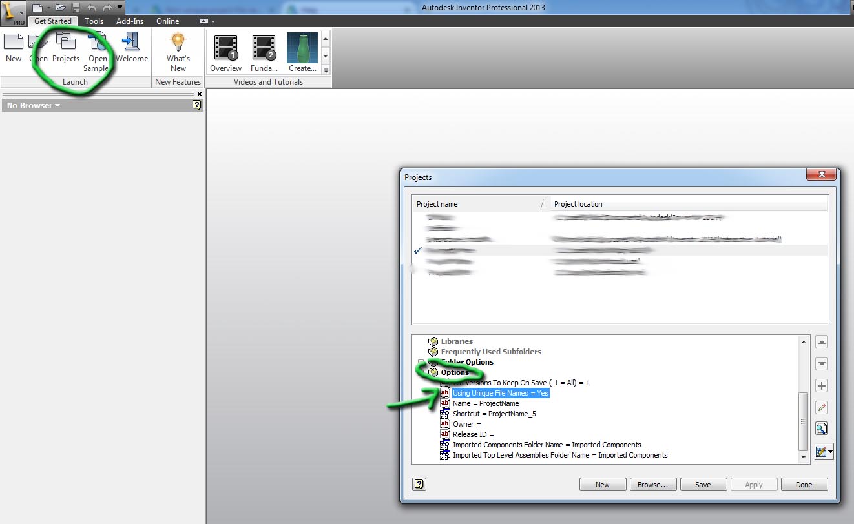Click the ab icon beside the Owner entry
Viewport: 854px width, 524px height.
pyautogui.click(x=445, y=424)
